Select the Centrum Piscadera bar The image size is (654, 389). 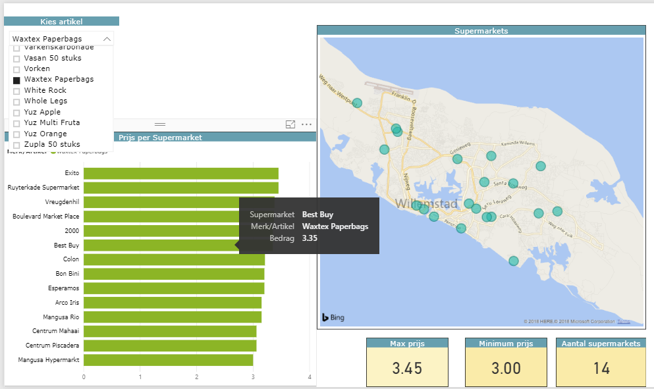(x=170, y=346)
